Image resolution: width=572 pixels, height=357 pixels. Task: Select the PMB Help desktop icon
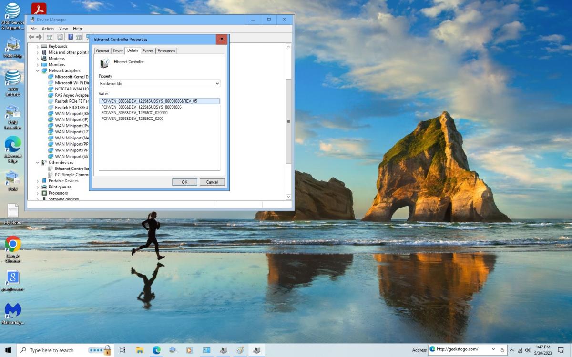[13, 47]
